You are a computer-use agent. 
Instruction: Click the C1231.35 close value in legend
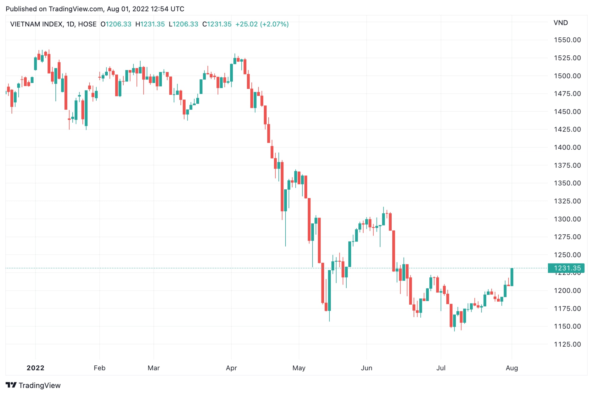pos(217,24)
